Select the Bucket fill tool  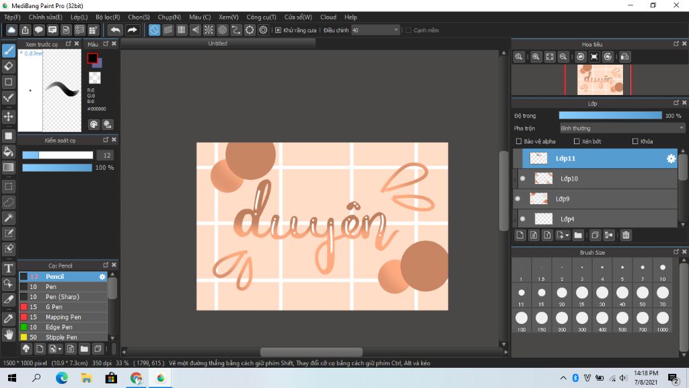coord(8,152)
